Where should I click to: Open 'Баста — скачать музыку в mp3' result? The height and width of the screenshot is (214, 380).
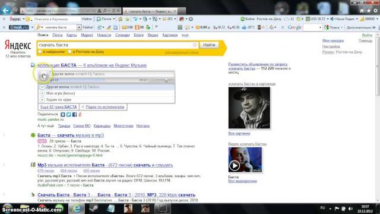click(x=71, y=135)
